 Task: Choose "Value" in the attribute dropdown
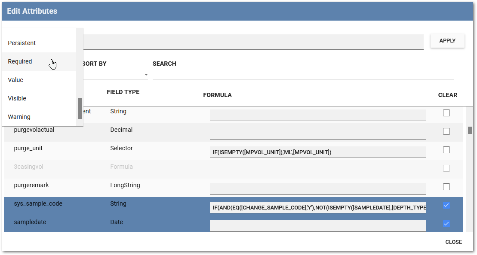point(15,80)
